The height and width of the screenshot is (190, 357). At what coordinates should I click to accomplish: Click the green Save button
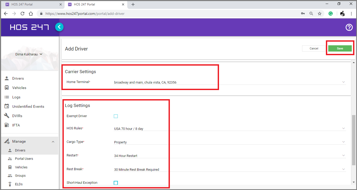(340, 48)
